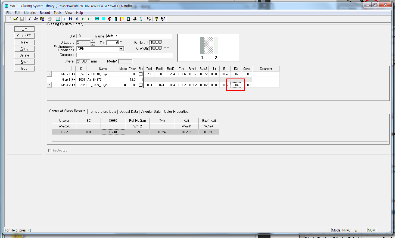
Task: Expand the Glass 1 row dropdown arrow
Action: click(x=49, y=74)
